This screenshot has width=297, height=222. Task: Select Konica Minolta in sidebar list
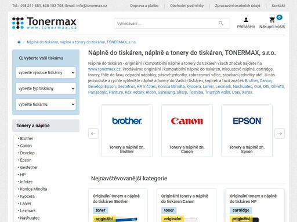[34, 189]
